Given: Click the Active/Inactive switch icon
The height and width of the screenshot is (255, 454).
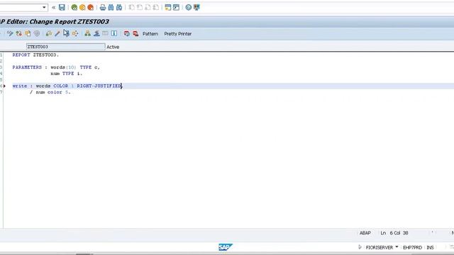Looking at the screenshot, I should pos(19,34).
